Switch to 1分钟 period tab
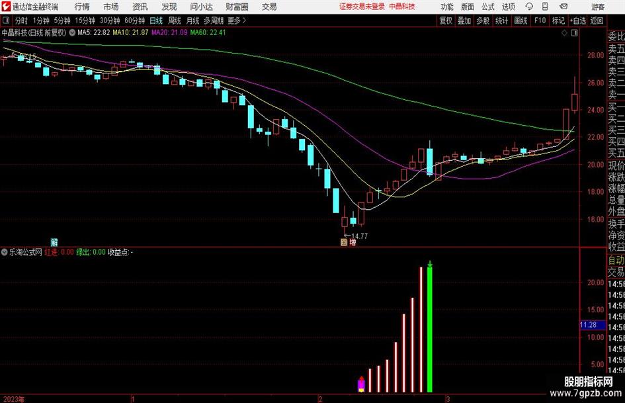The image size is (625, 403). [x=40, y=21]
